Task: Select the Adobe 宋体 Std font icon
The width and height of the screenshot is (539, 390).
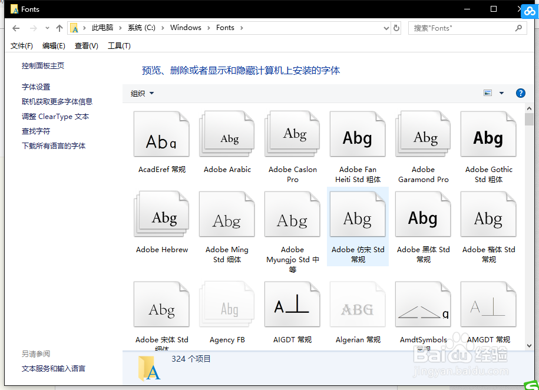Action: click(161, 305)
